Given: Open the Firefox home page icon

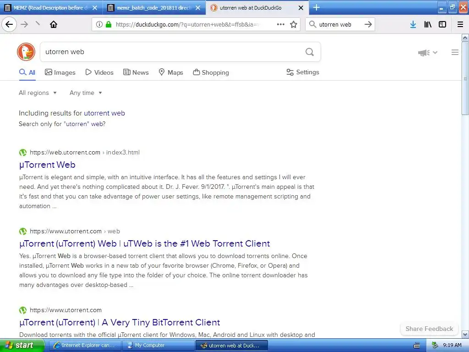Looking at the screenshot, I should (x=54, y=24).
